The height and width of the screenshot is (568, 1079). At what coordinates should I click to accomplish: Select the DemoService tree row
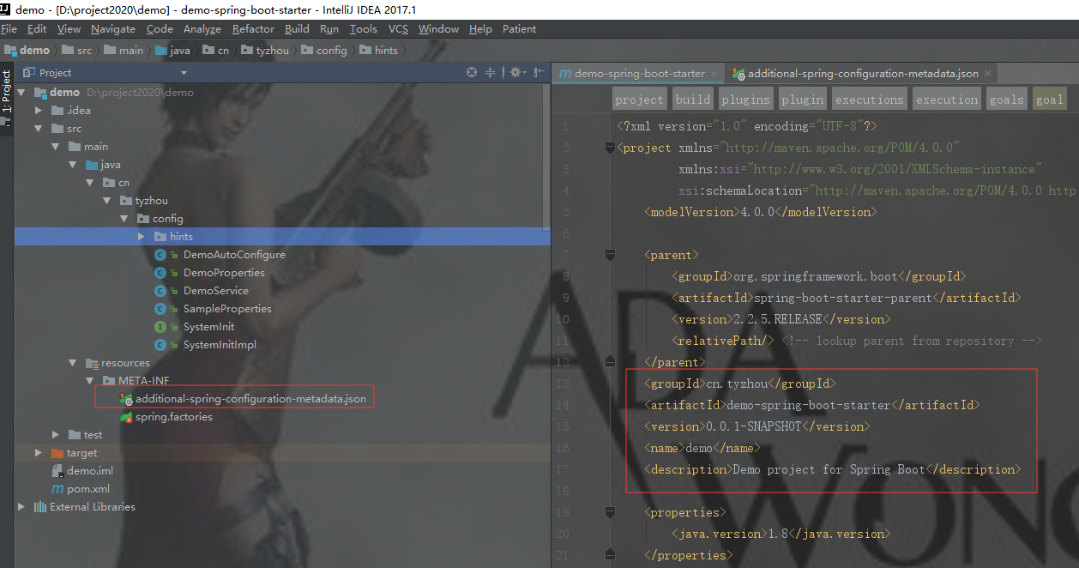click(282, 291)
